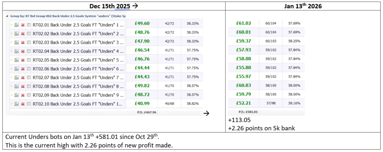Select the RT02.03 Back Under 2.5 Goals row
This screenshot has height=152, width=383.
78,42
